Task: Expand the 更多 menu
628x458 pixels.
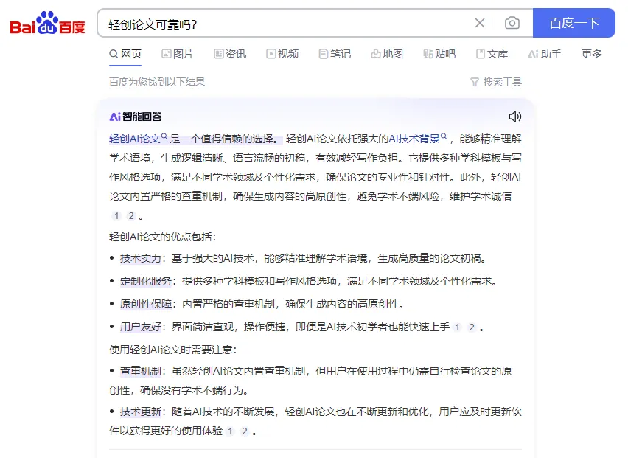Action: tap(592, 54)
